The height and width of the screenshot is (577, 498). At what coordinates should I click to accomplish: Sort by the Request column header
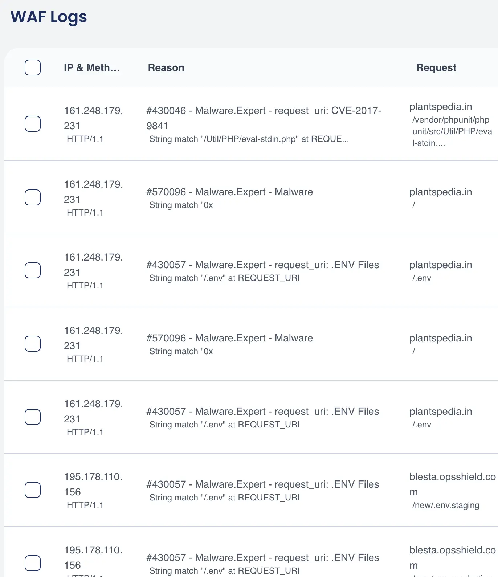pyautogui.click(x=436, y=67)
